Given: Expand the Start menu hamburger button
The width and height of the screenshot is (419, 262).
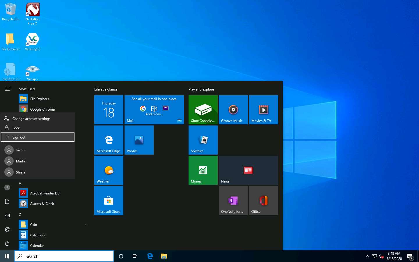Looking at the screenshot, I should tap(7, 89).
